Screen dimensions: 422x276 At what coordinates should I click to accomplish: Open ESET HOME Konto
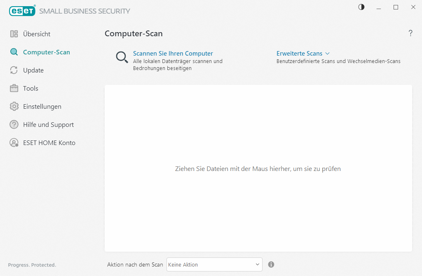[x=49, y=143]
